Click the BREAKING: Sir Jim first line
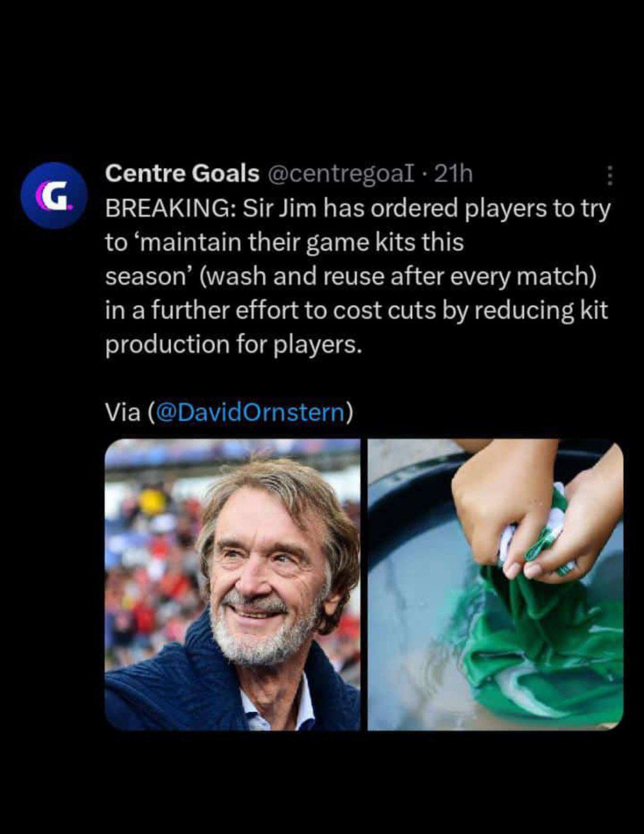 (x=358, y=209)
